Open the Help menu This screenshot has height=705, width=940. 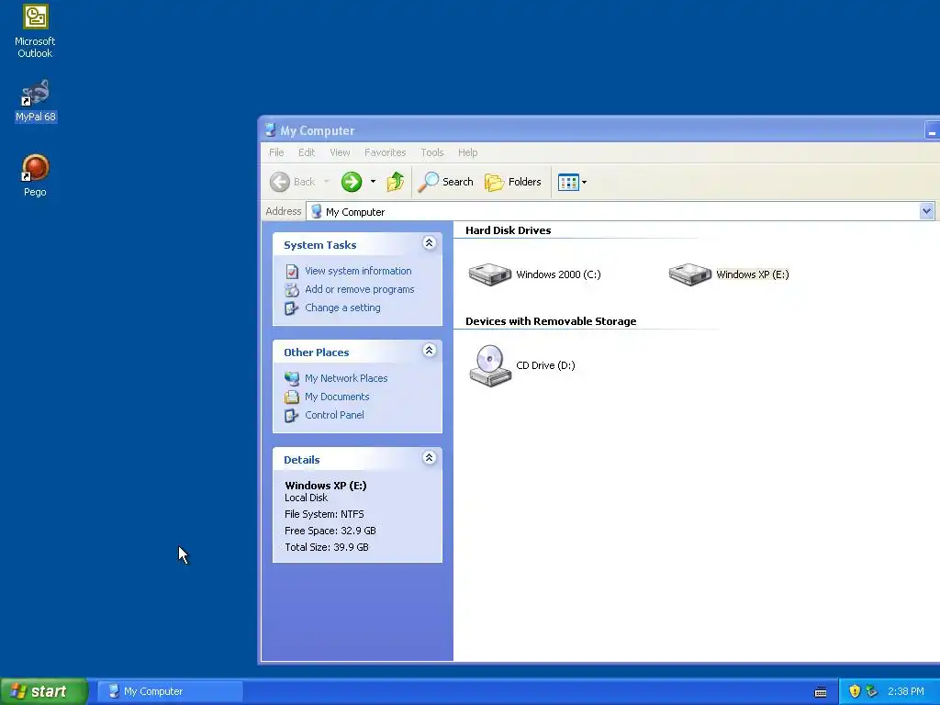tap(467, 152)
